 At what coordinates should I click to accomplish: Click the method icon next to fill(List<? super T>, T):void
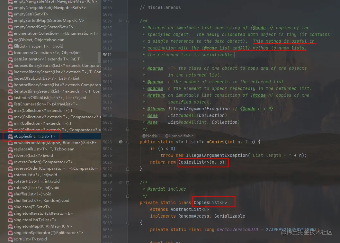[10, 46]
